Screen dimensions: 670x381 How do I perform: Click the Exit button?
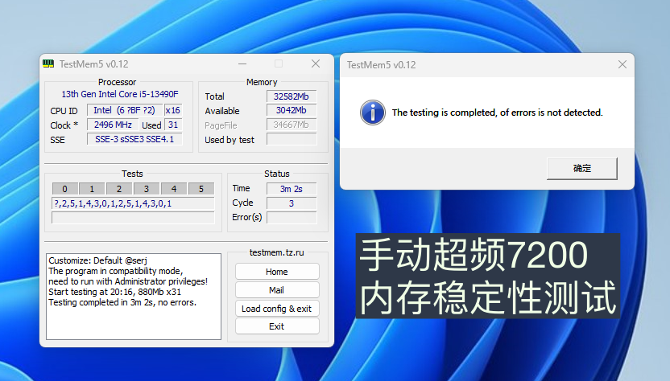pyautogui.click(x=277, y=326)
